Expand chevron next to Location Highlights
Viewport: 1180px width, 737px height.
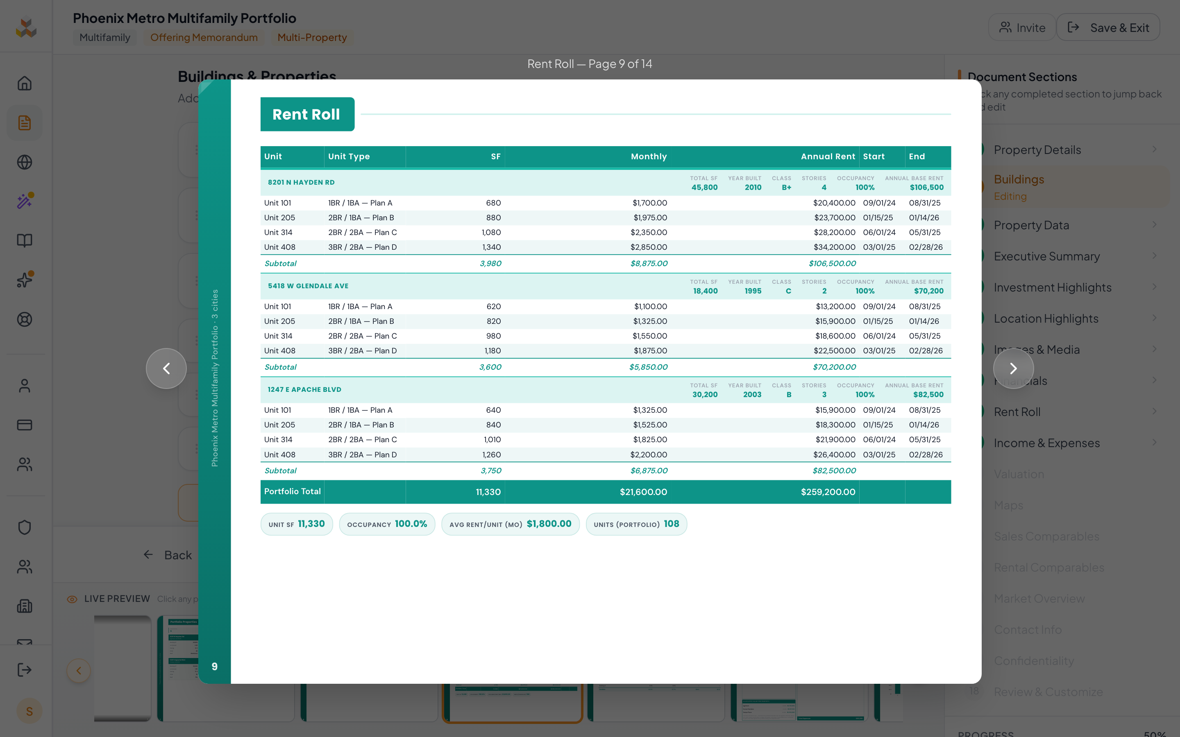pos(1154,318)
